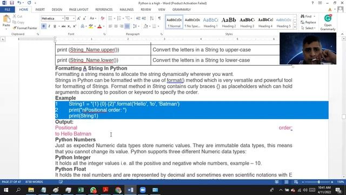Screen dimensions: 346x195
Task: Toggle Subscript formatting
Action: coord(69,27)
